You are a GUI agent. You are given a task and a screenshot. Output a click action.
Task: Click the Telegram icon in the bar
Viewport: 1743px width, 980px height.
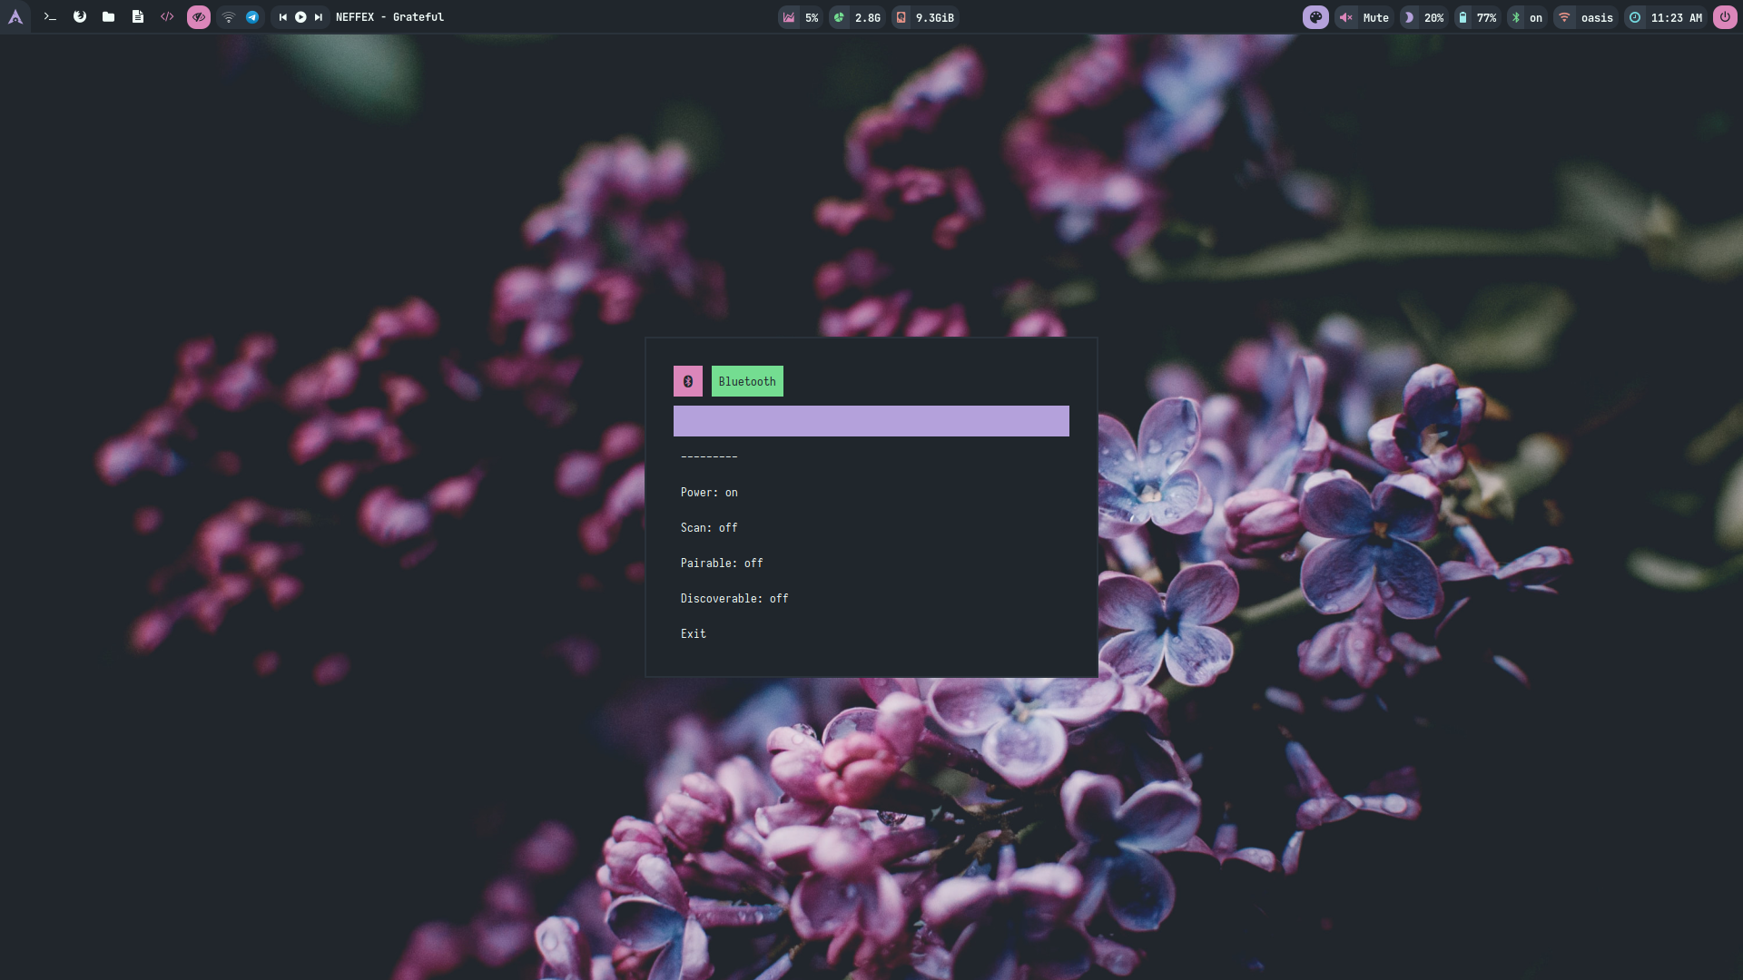252,17
